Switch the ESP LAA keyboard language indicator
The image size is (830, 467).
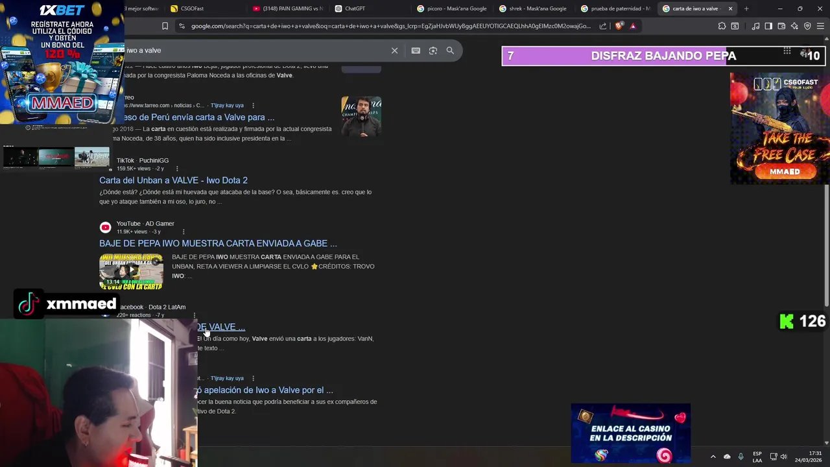click(x=757, y=457)
